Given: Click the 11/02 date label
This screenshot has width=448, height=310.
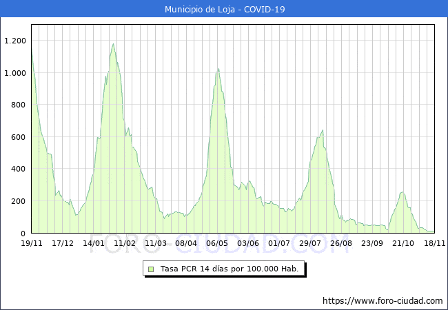Looking at the screenshot, I should coord(125,243).
